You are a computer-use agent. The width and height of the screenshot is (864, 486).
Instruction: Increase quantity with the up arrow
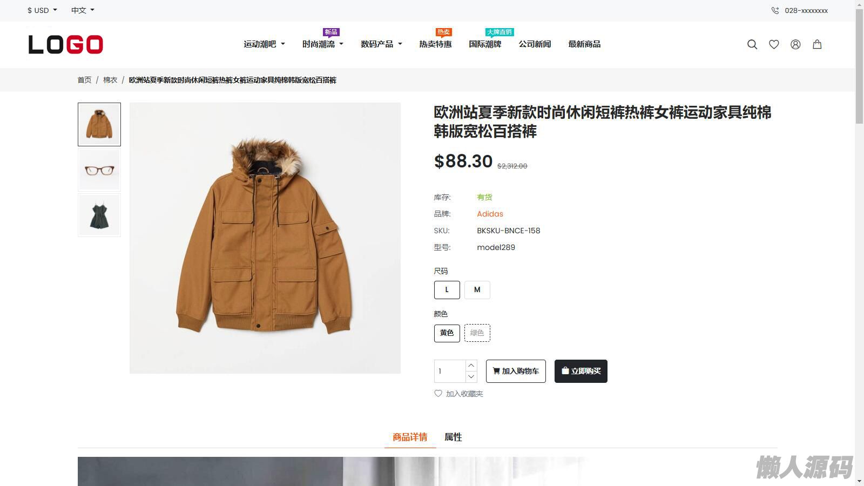pyautogui.click(x=471, y=366)
